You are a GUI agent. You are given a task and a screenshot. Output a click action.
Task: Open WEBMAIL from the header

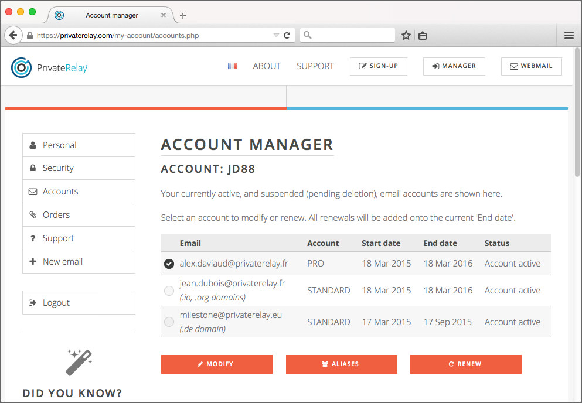coord(532,66)
